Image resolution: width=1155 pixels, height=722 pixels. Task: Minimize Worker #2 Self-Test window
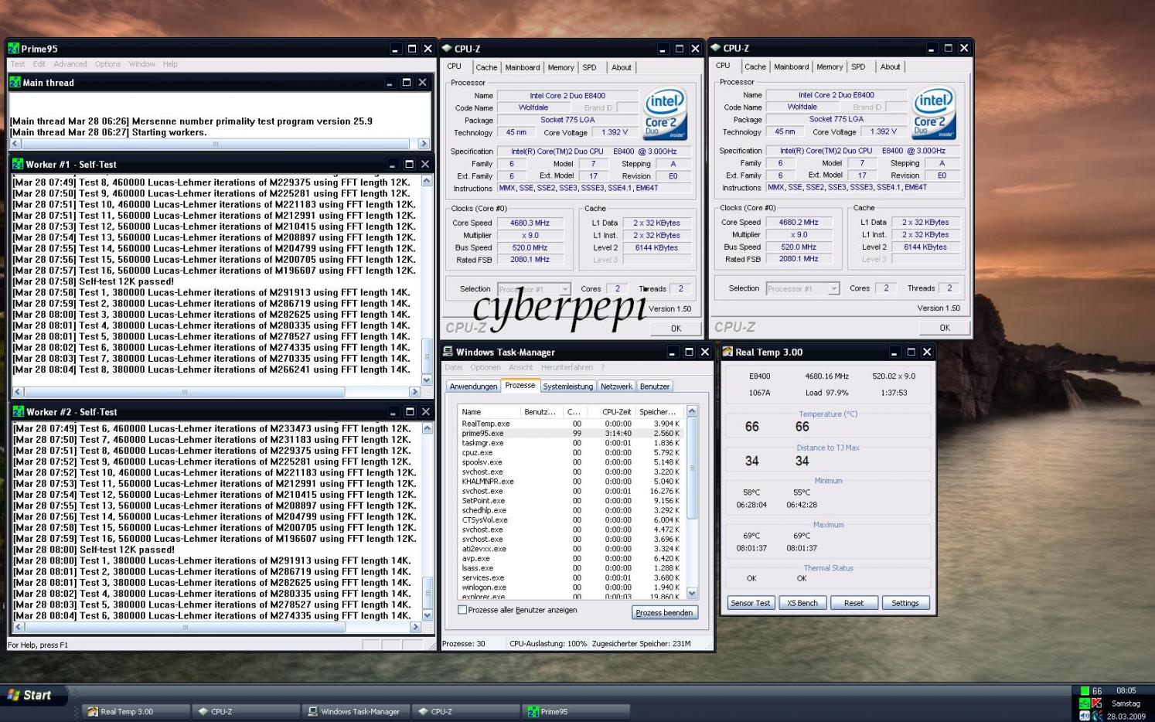click(392, 412)
